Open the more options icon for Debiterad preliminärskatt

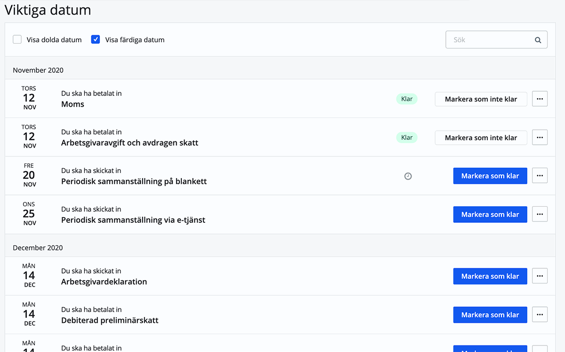click(x=540, y=315)
